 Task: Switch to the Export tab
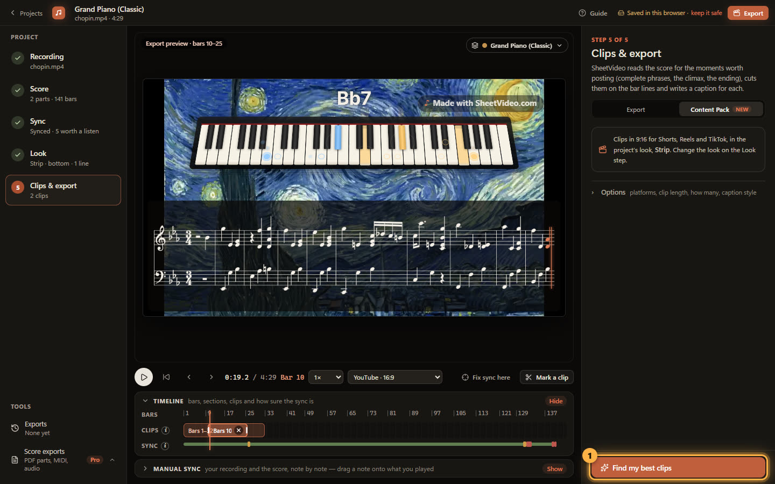coord(636,110)
